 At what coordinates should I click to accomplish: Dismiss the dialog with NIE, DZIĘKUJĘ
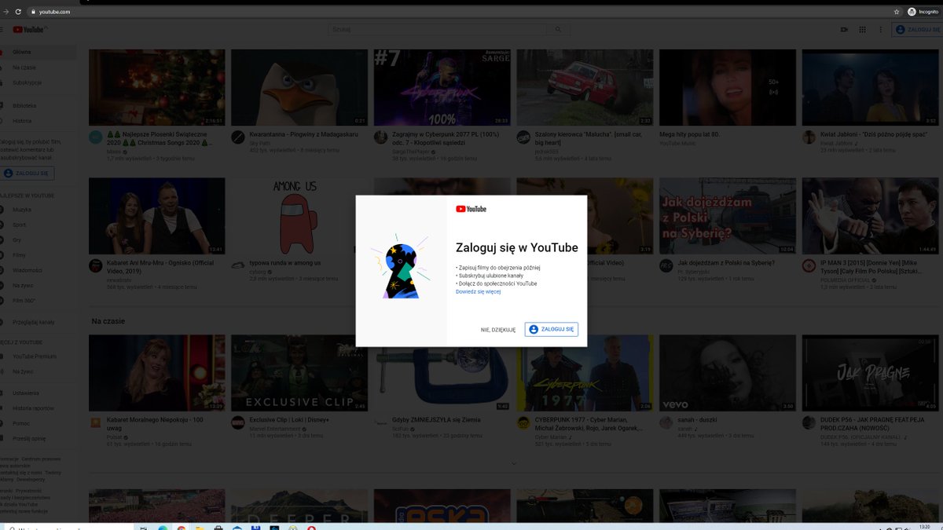[498, 330]
